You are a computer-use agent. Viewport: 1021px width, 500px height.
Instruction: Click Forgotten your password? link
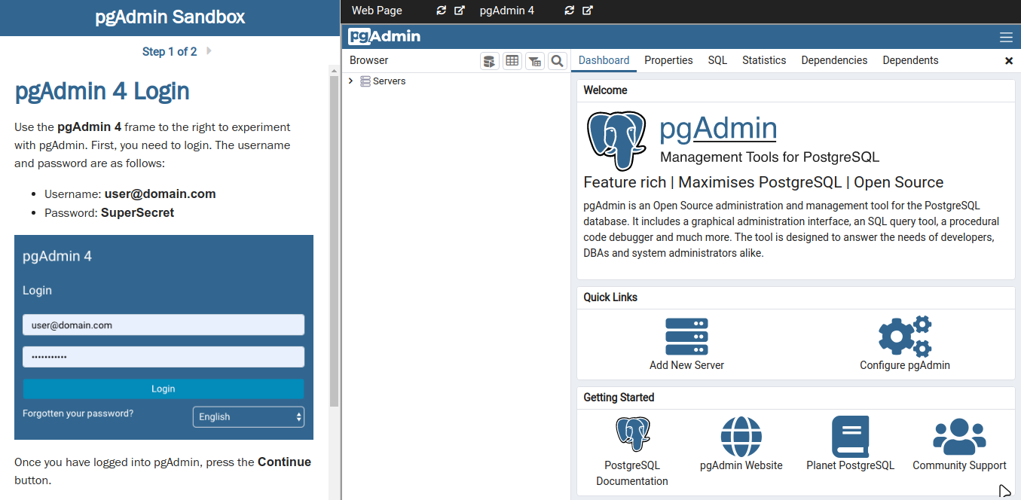[78, 413]
